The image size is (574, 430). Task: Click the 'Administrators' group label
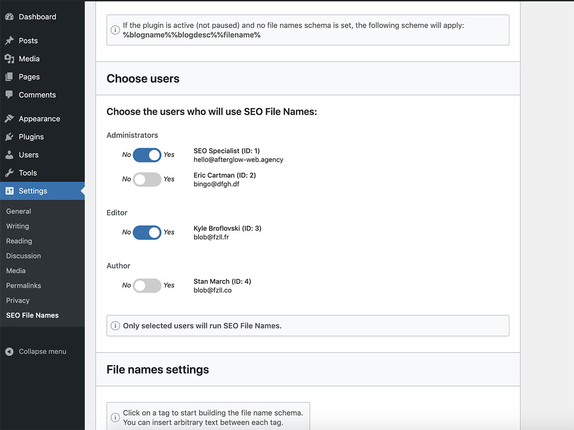coord(132,135)
